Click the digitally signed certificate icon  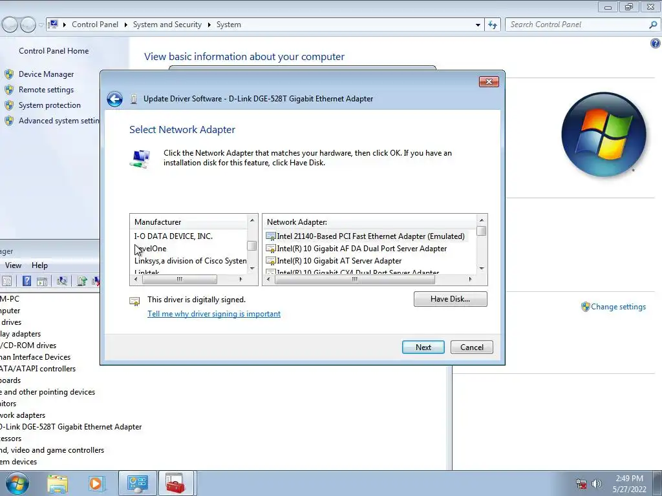tap(134, 301)
